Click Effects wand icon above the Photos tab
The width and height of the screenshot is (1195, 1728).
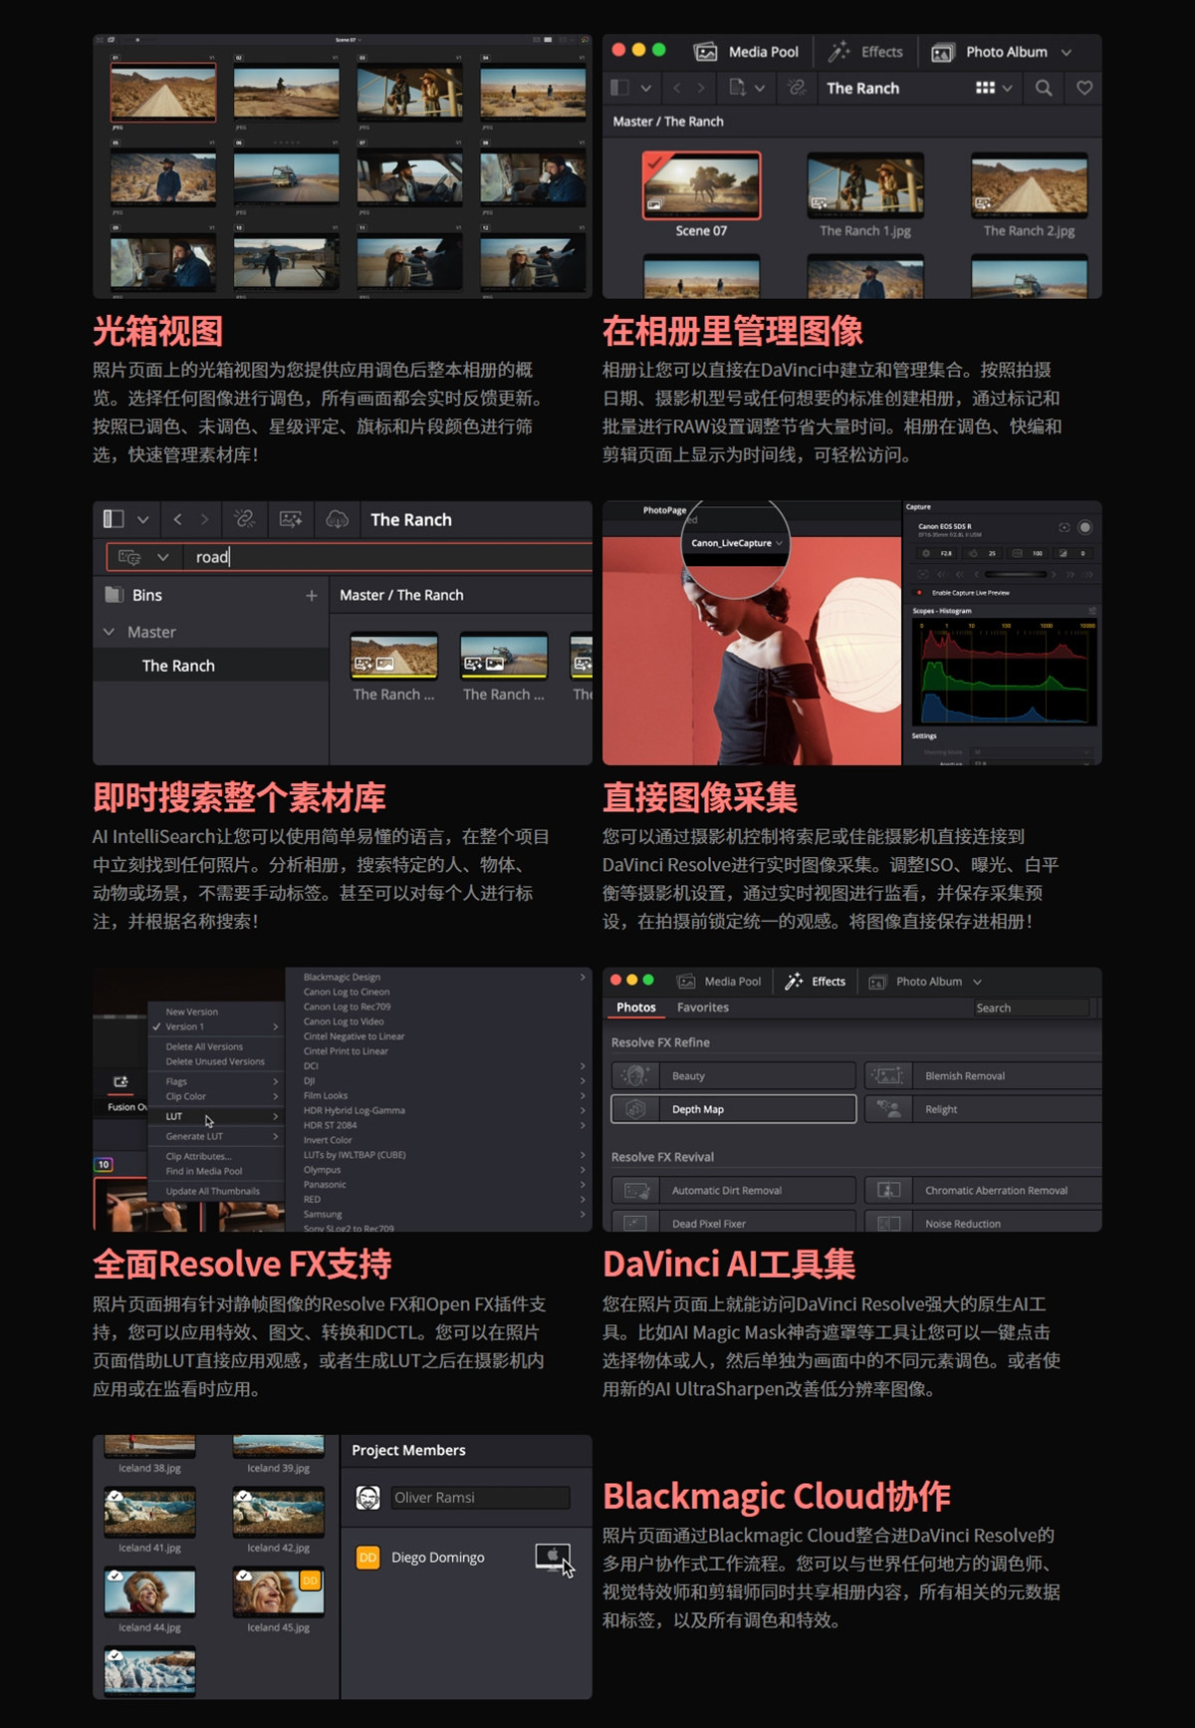tap(794, 982)
